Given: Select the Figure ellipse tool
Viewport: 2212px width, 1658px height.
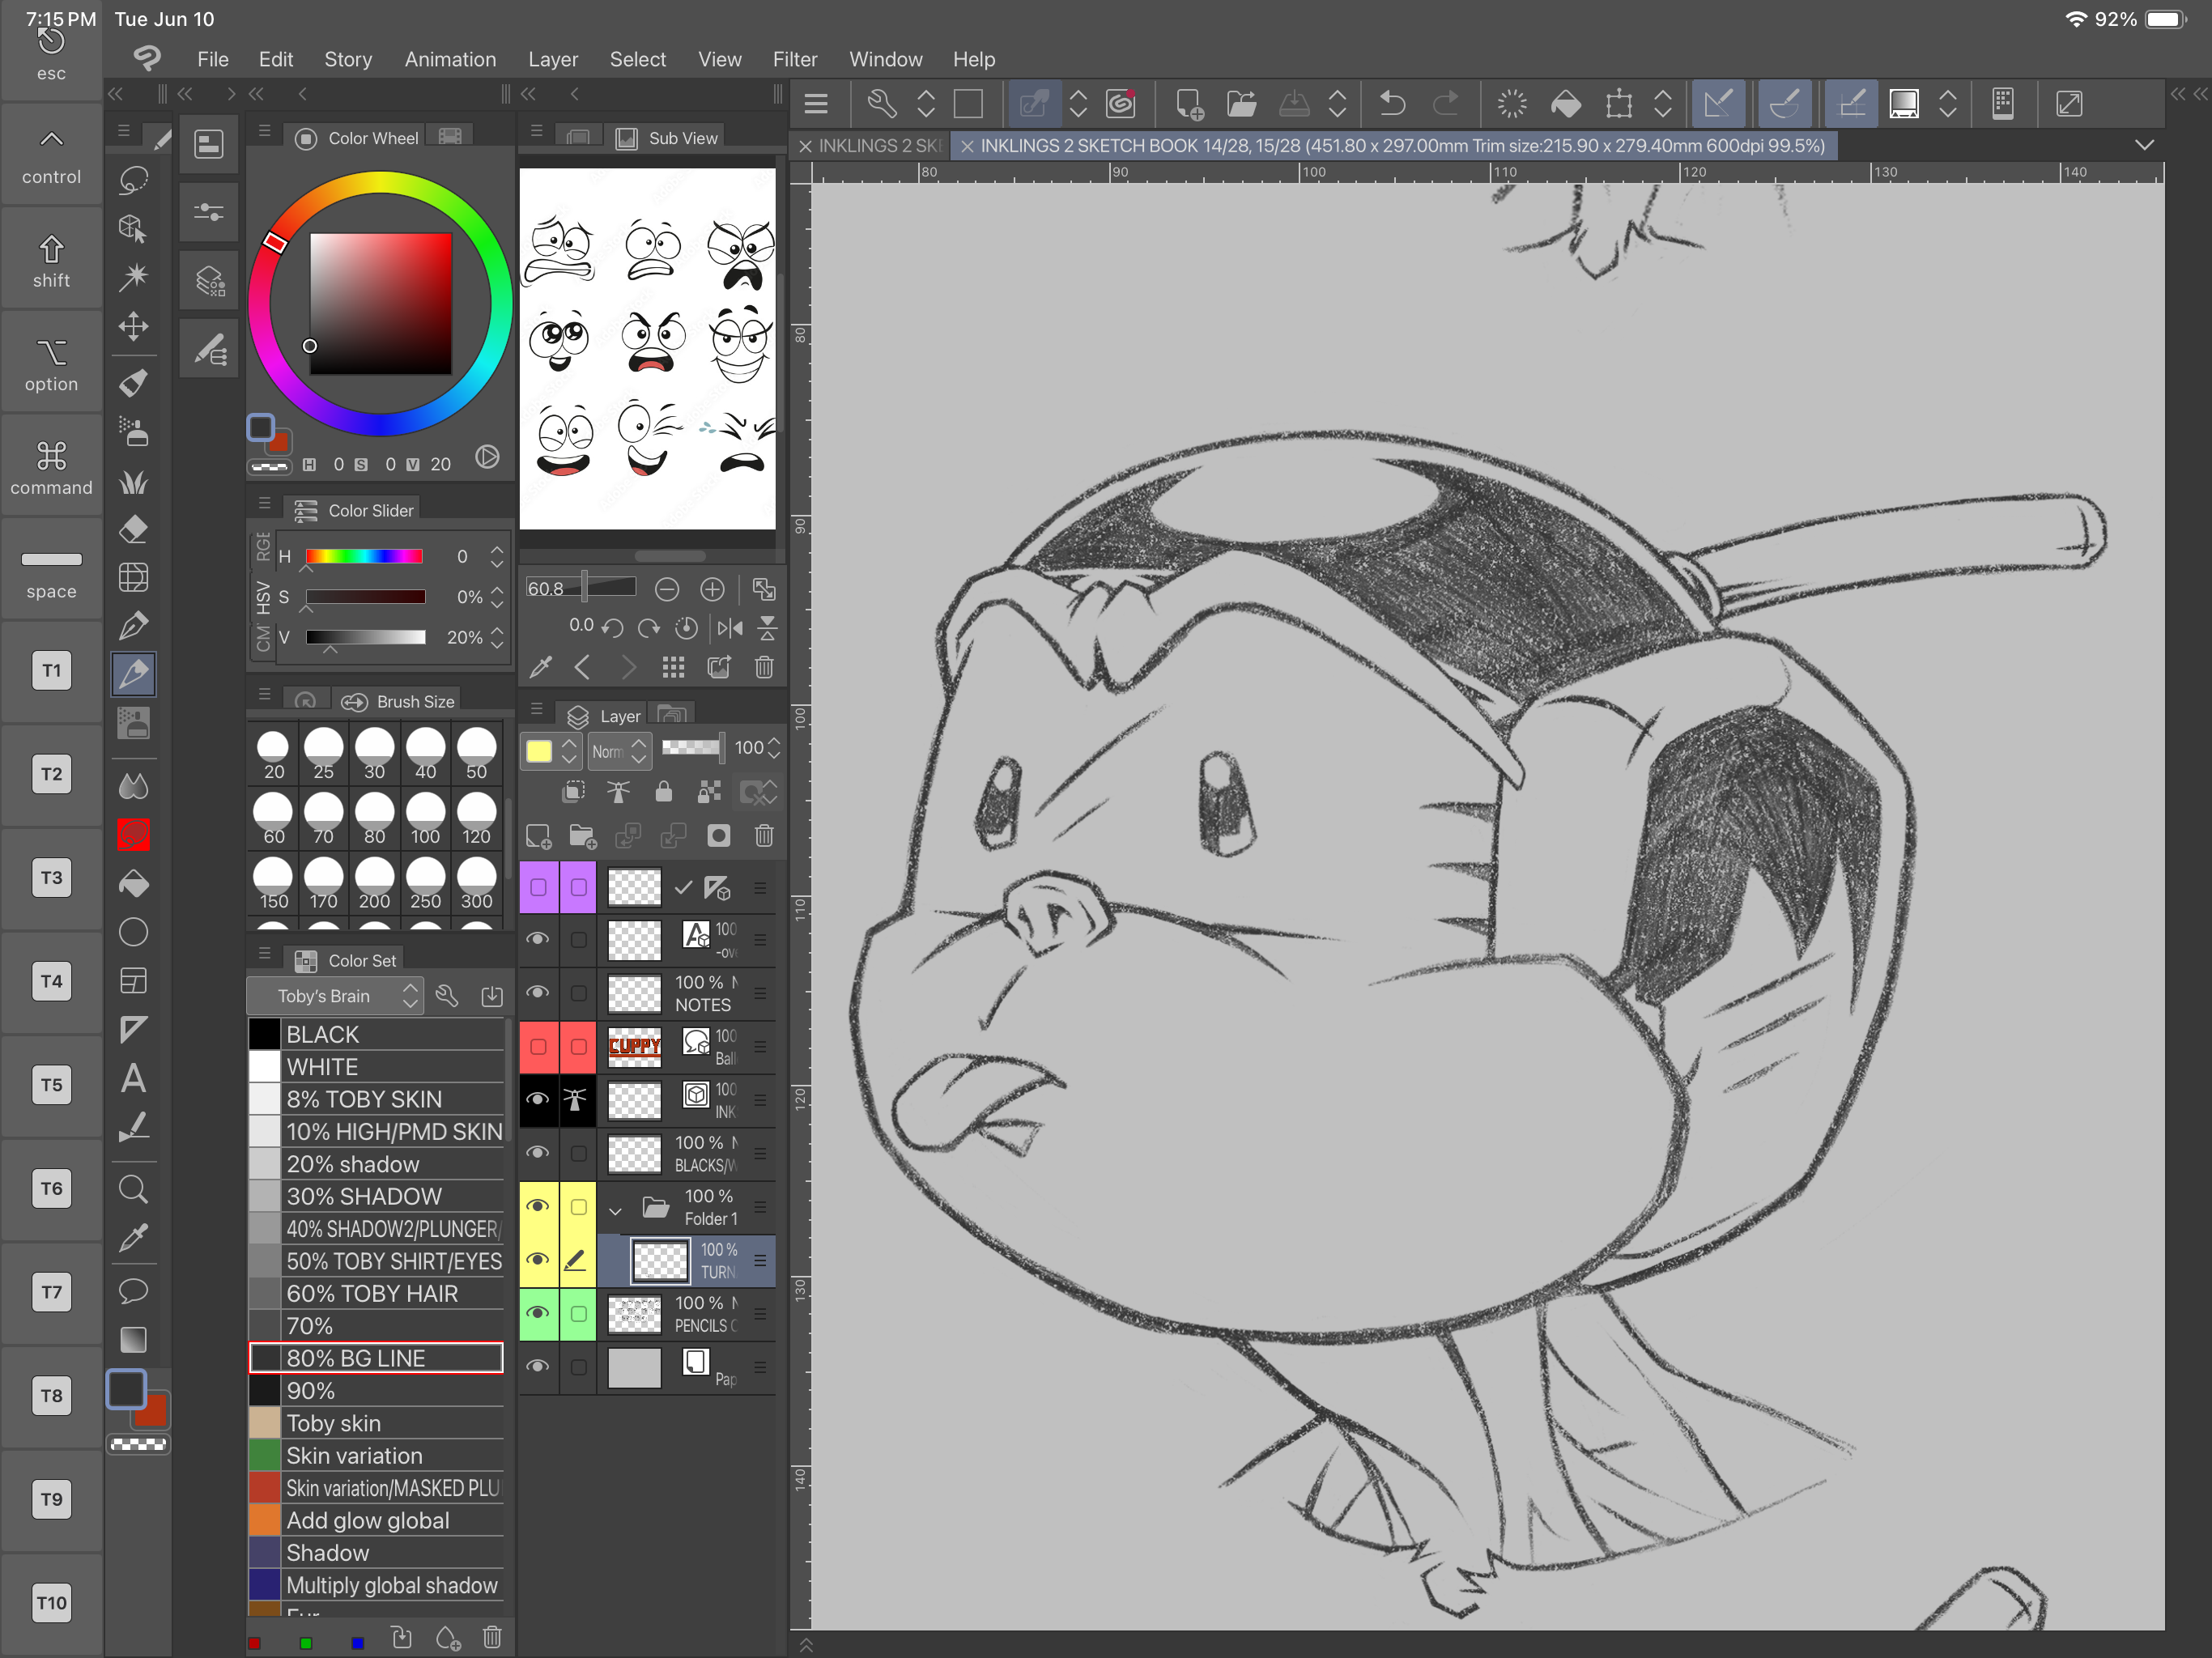Looking at the screenshot, I should [133, 932].
